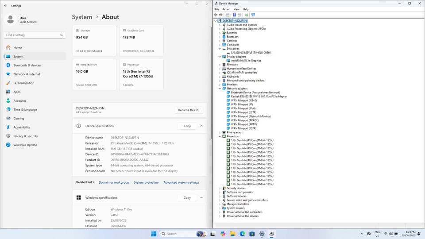This screenshot has height=239, width=425.
Task: Expand the Batteries node
Action: point(220,33)
